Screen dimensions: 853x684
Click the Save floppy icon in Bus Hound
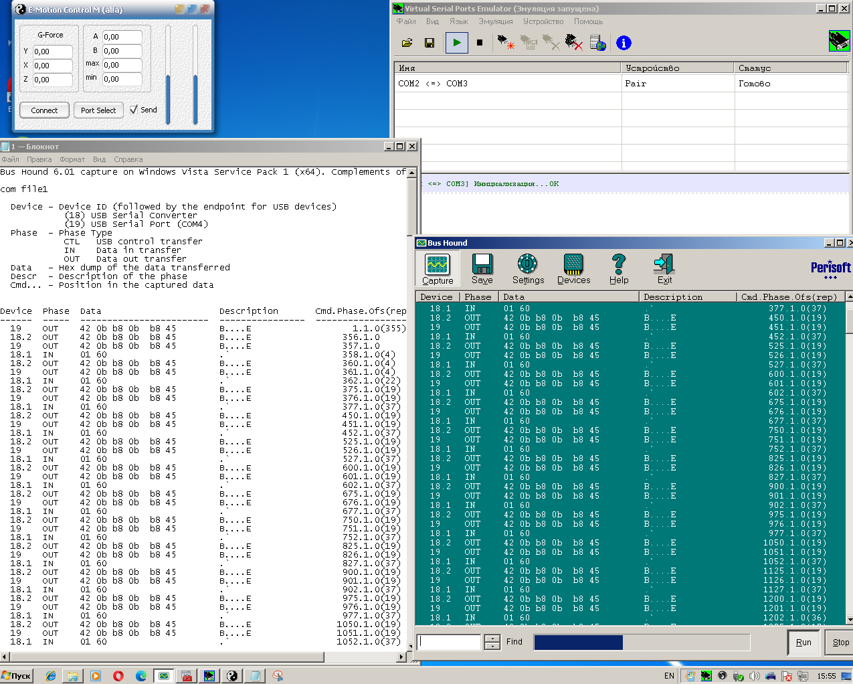(482, 269)
